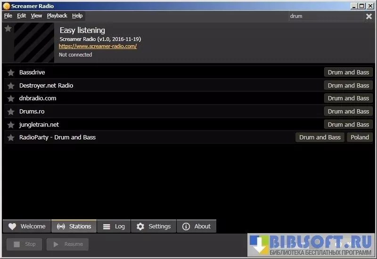Click star icon for RadioParty - Drum and Bass
This screenshot has height=259, width=377.
coord(11,138)
